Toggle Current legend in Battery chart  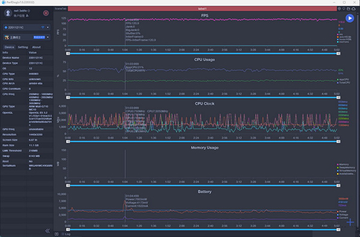click(343, 218)
